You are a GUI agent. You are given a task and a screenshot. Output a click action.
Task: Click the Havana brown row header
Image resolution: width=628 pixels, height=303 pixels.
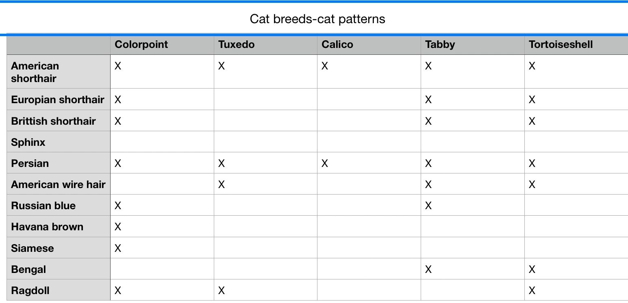click(47, 227)
